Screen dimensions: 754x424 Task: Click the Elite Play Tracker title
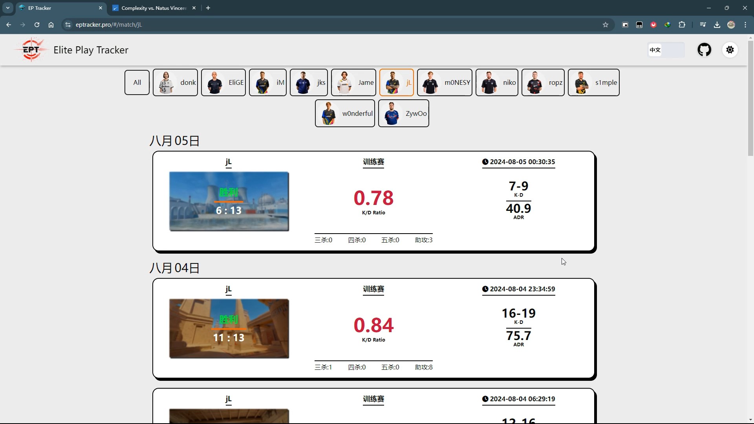[91, 50]
